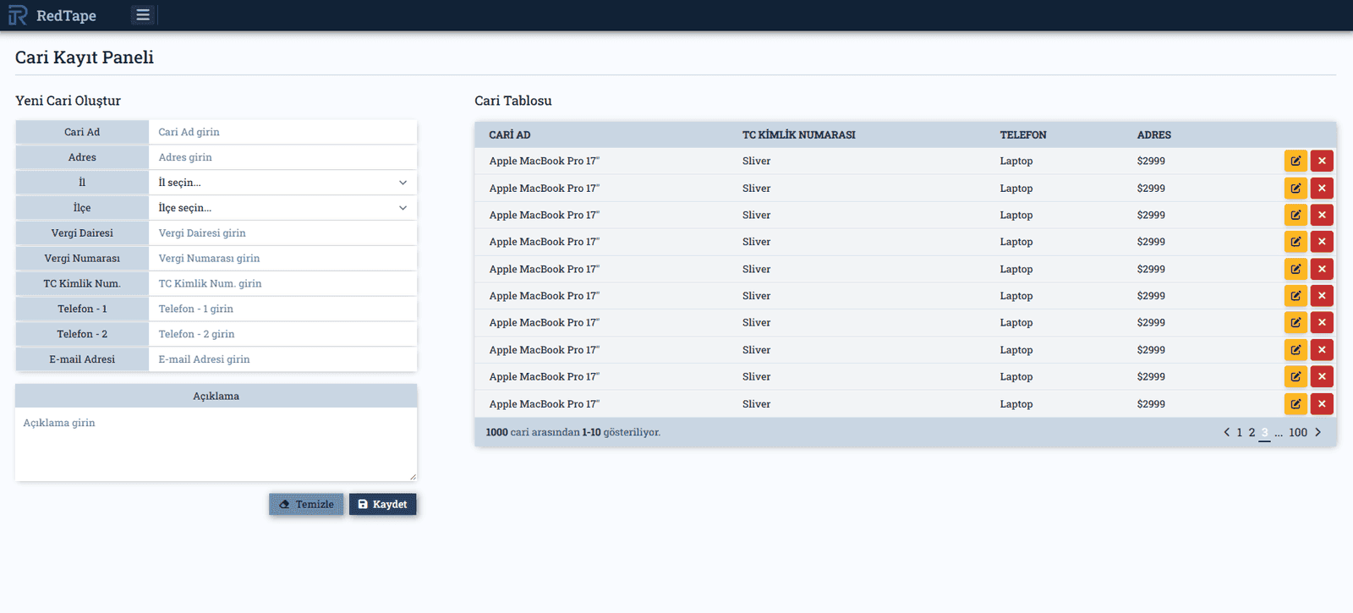Click the ninth row's red X icon
The width and height of the screenshot is (1353, 613).
click(x=1322, y=376)
